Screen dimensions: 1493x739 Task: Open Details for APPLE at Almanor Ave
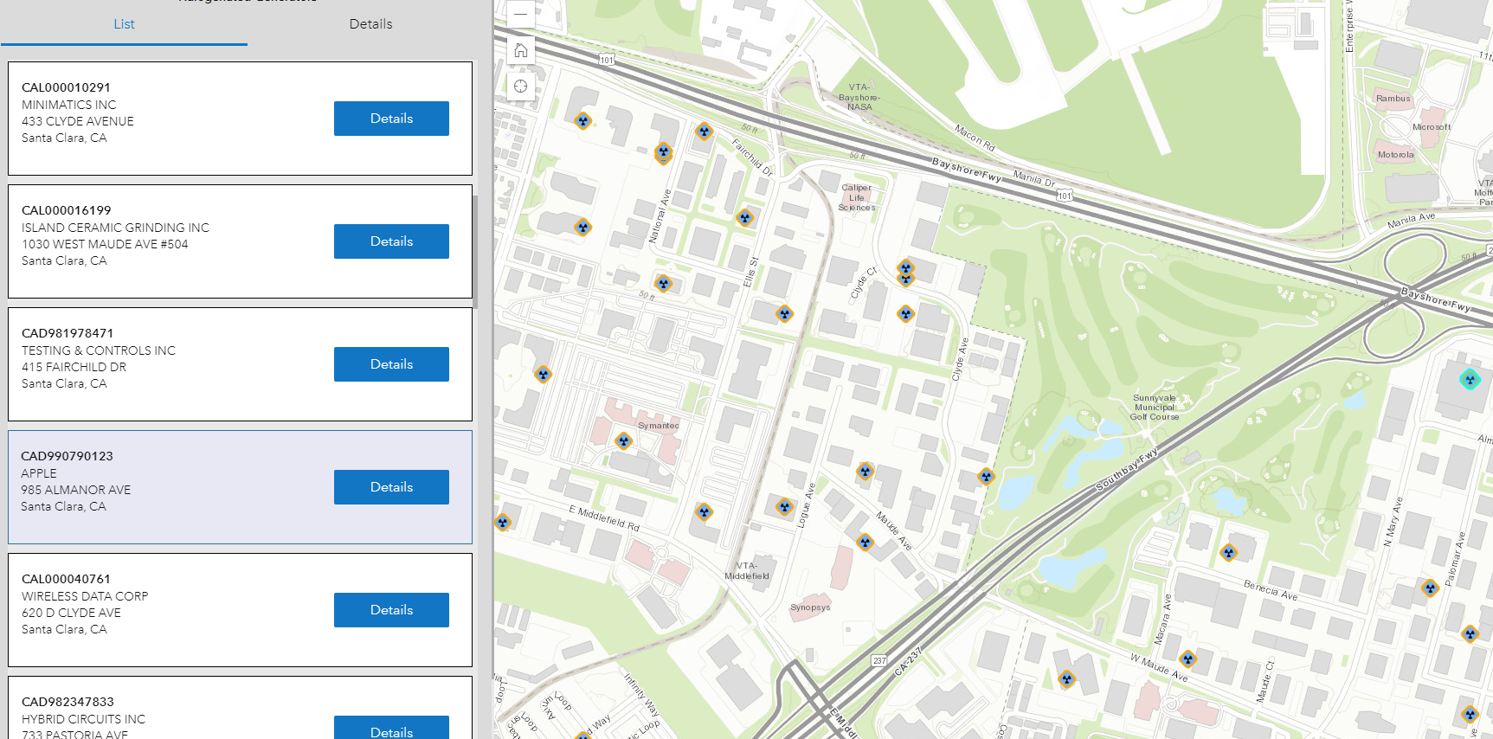(391, 487)
